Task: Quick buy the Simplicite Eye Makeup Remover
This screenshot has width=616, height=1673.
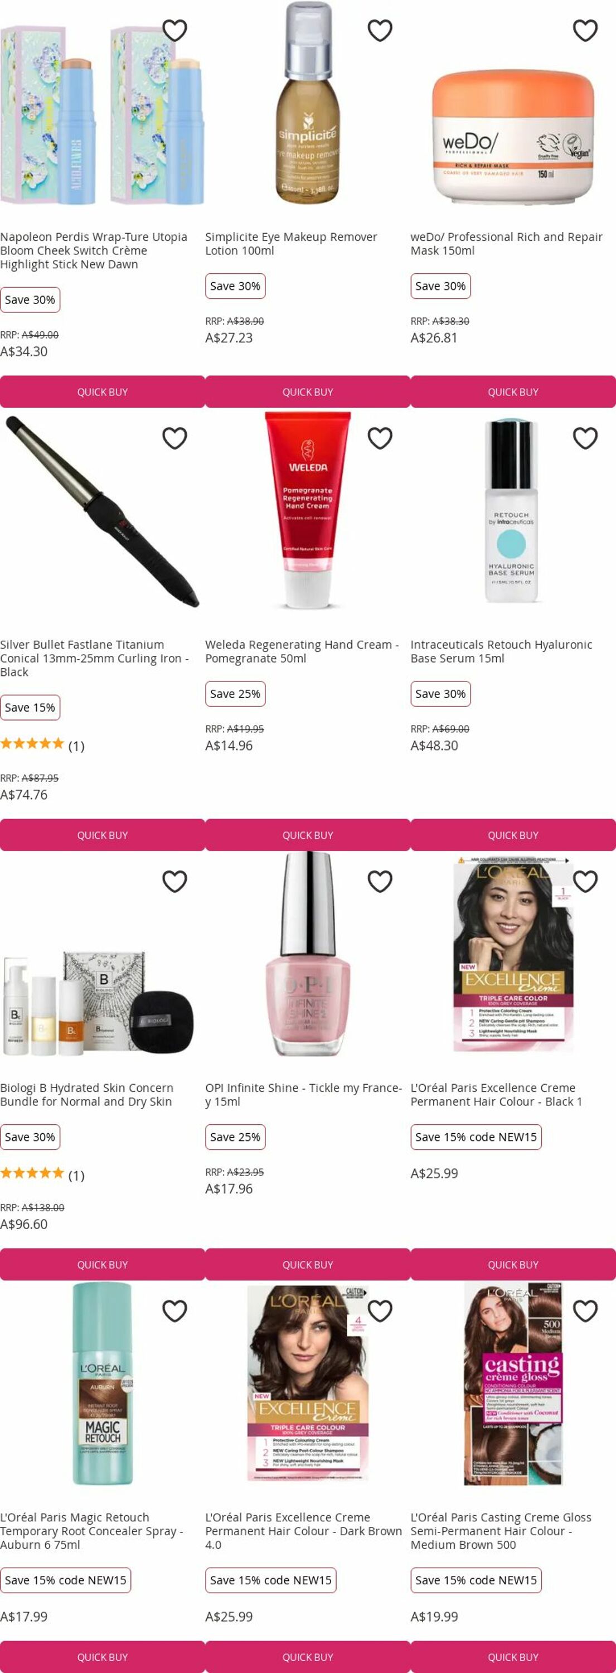Action: (x=308, y=391)
